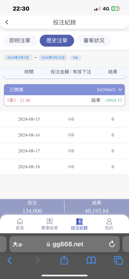Go back with Safari's back arrow
The image size is (129, 279).
point(9,261)
